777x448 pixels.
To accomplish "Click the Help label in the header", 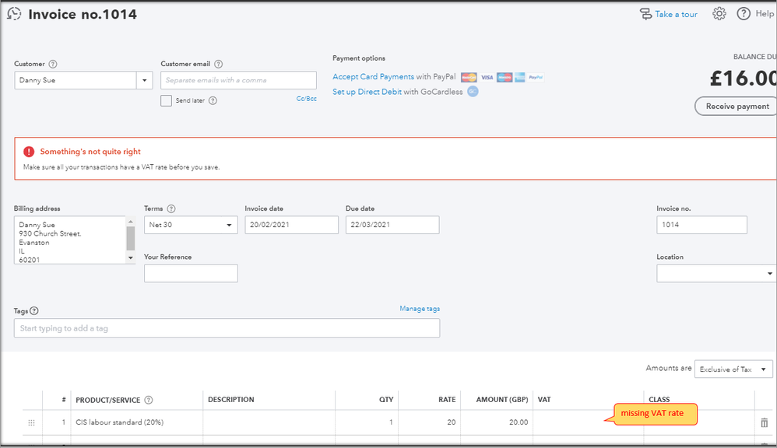I will pos(764,14).
